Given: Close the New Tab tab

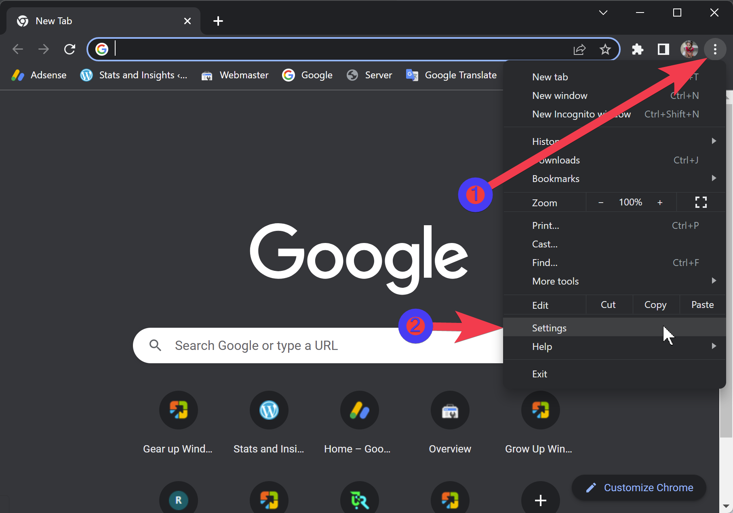Looking at the screenshot, I should 187,21.
